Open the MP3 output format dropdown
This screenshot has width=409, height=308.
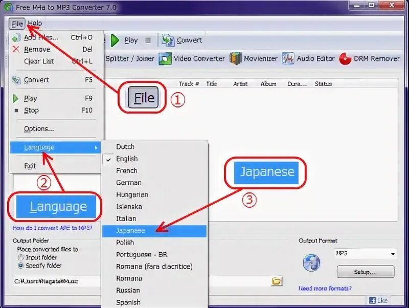tap(365, 253)
